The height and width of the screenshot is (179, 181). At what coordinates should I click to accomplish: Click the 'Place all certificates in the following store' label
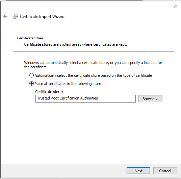tap(68, 84)
